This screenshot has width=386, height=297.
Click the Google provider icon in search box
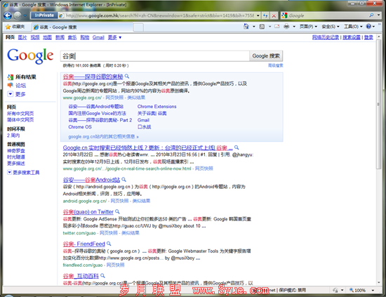[x=284, y=15]
